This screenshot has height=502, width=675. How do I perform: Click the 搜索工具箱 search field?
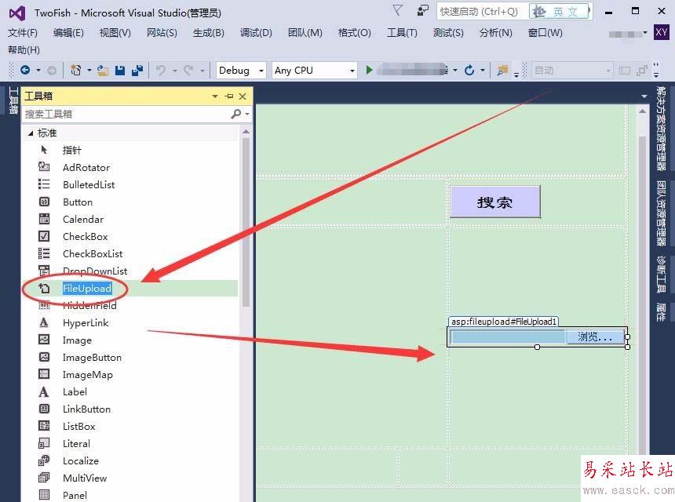click(127, 114)
